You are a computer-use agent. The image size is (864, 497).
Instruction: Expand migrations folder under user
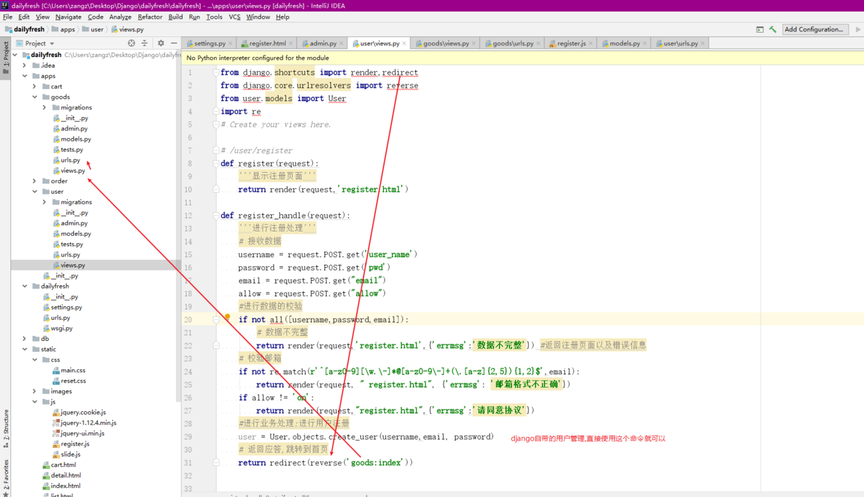(45, 202)
